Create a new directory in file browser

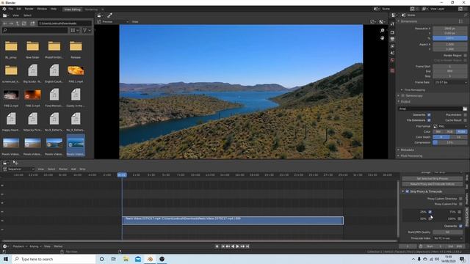click(32, 23)
